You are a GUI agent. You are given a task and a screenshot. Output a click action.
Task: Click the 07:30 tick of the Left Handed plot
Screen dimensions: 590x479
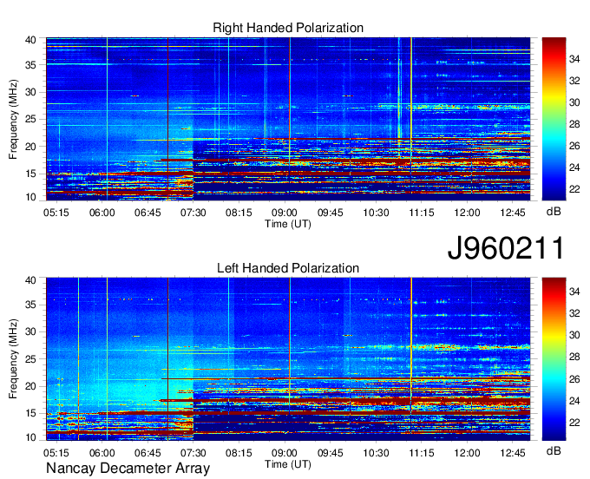click(x=193, y=453)
